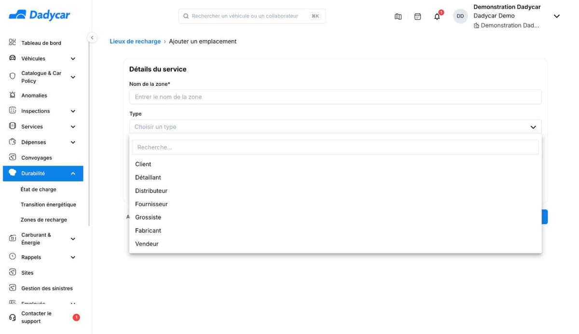Expand the Véhicules submenu chevron
The height and width of the screenshot is (334, 579).
[73, 59]
